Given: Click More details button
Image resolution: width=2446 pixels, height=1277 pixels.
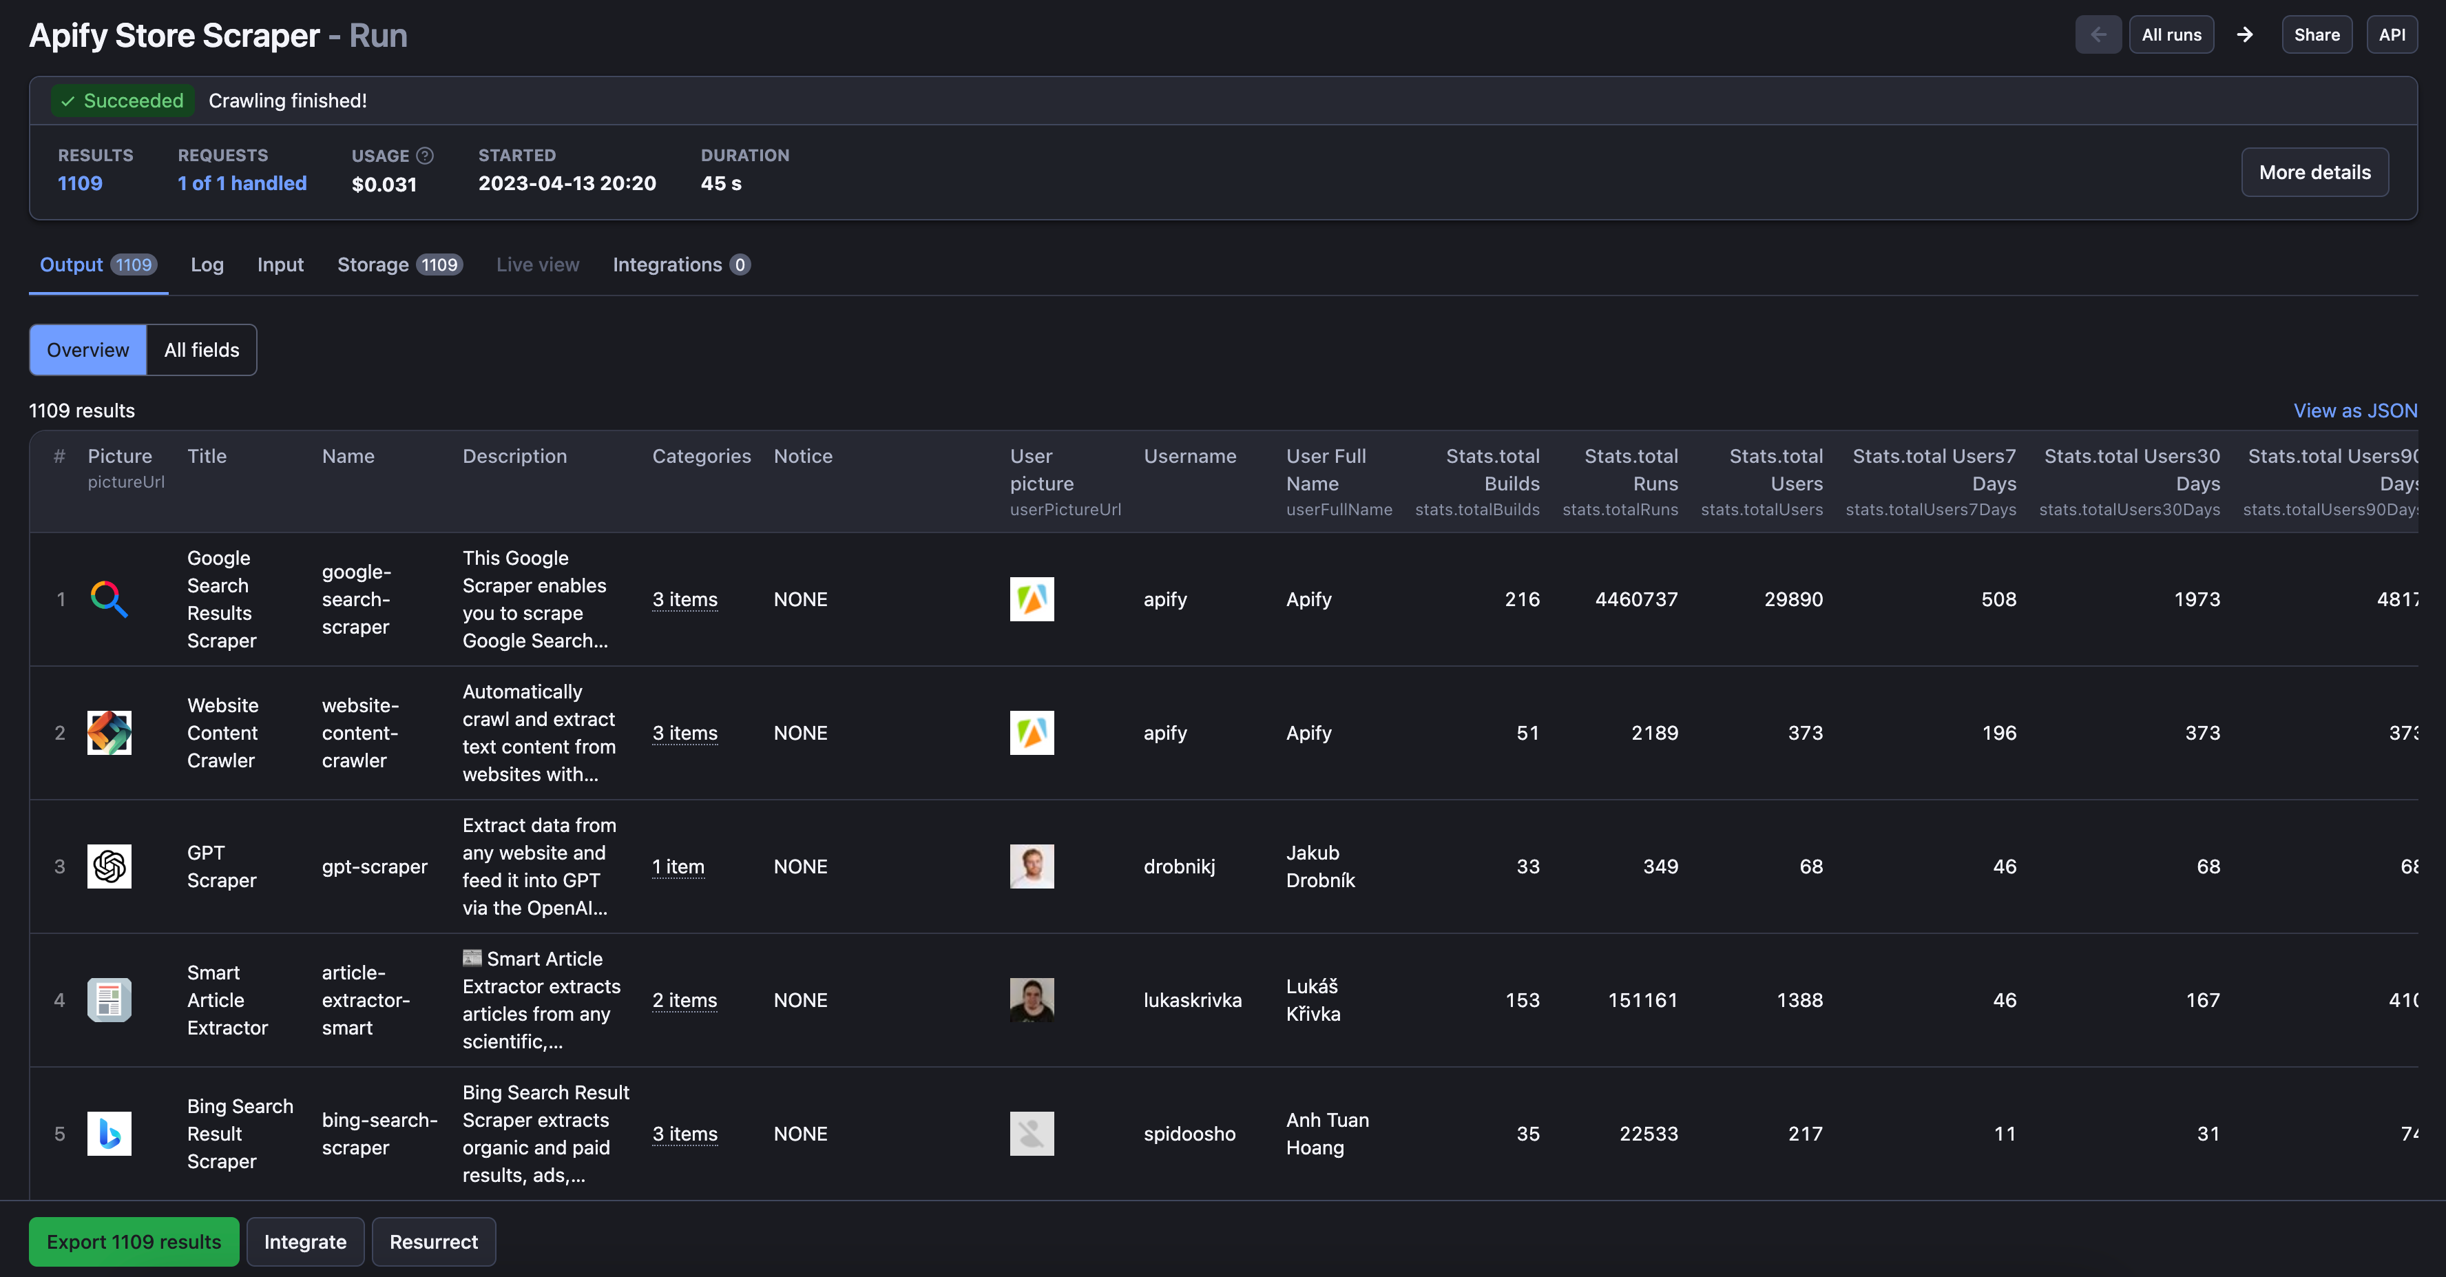Looking at the screenshot, I should click(2315, 173).
